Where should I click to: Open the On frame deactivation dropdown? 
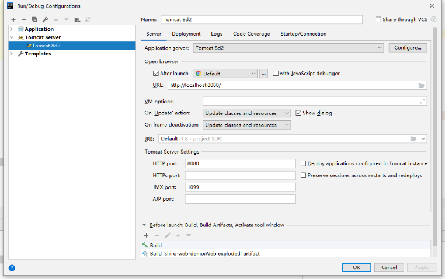coord(246,125)
